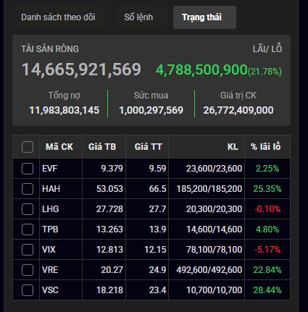This screenshot has width=308, height=312.
Task: Click total debt value 11,983,803,145
Action: tap(64, 110)
